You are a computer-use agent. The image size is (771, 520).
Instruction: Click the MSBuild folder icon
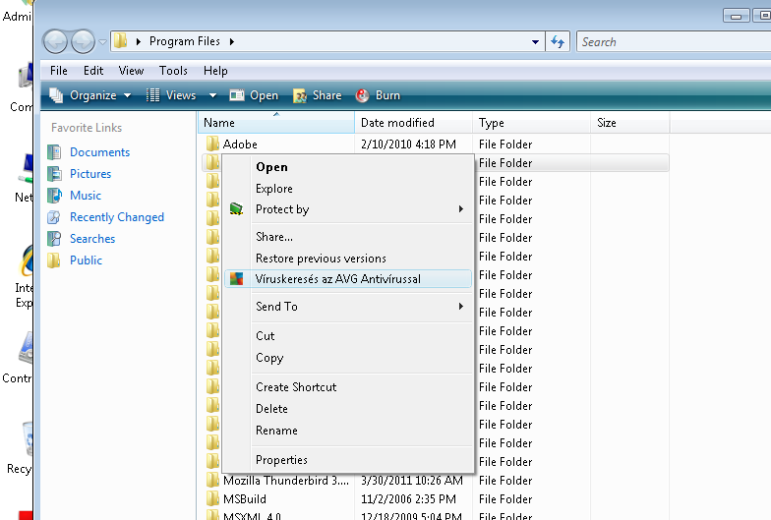tap(212, 499)
